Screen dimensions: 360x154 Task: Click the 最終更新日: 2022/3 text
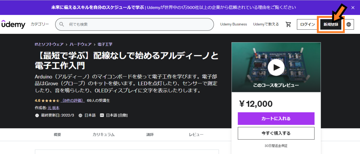coord(58,115)
